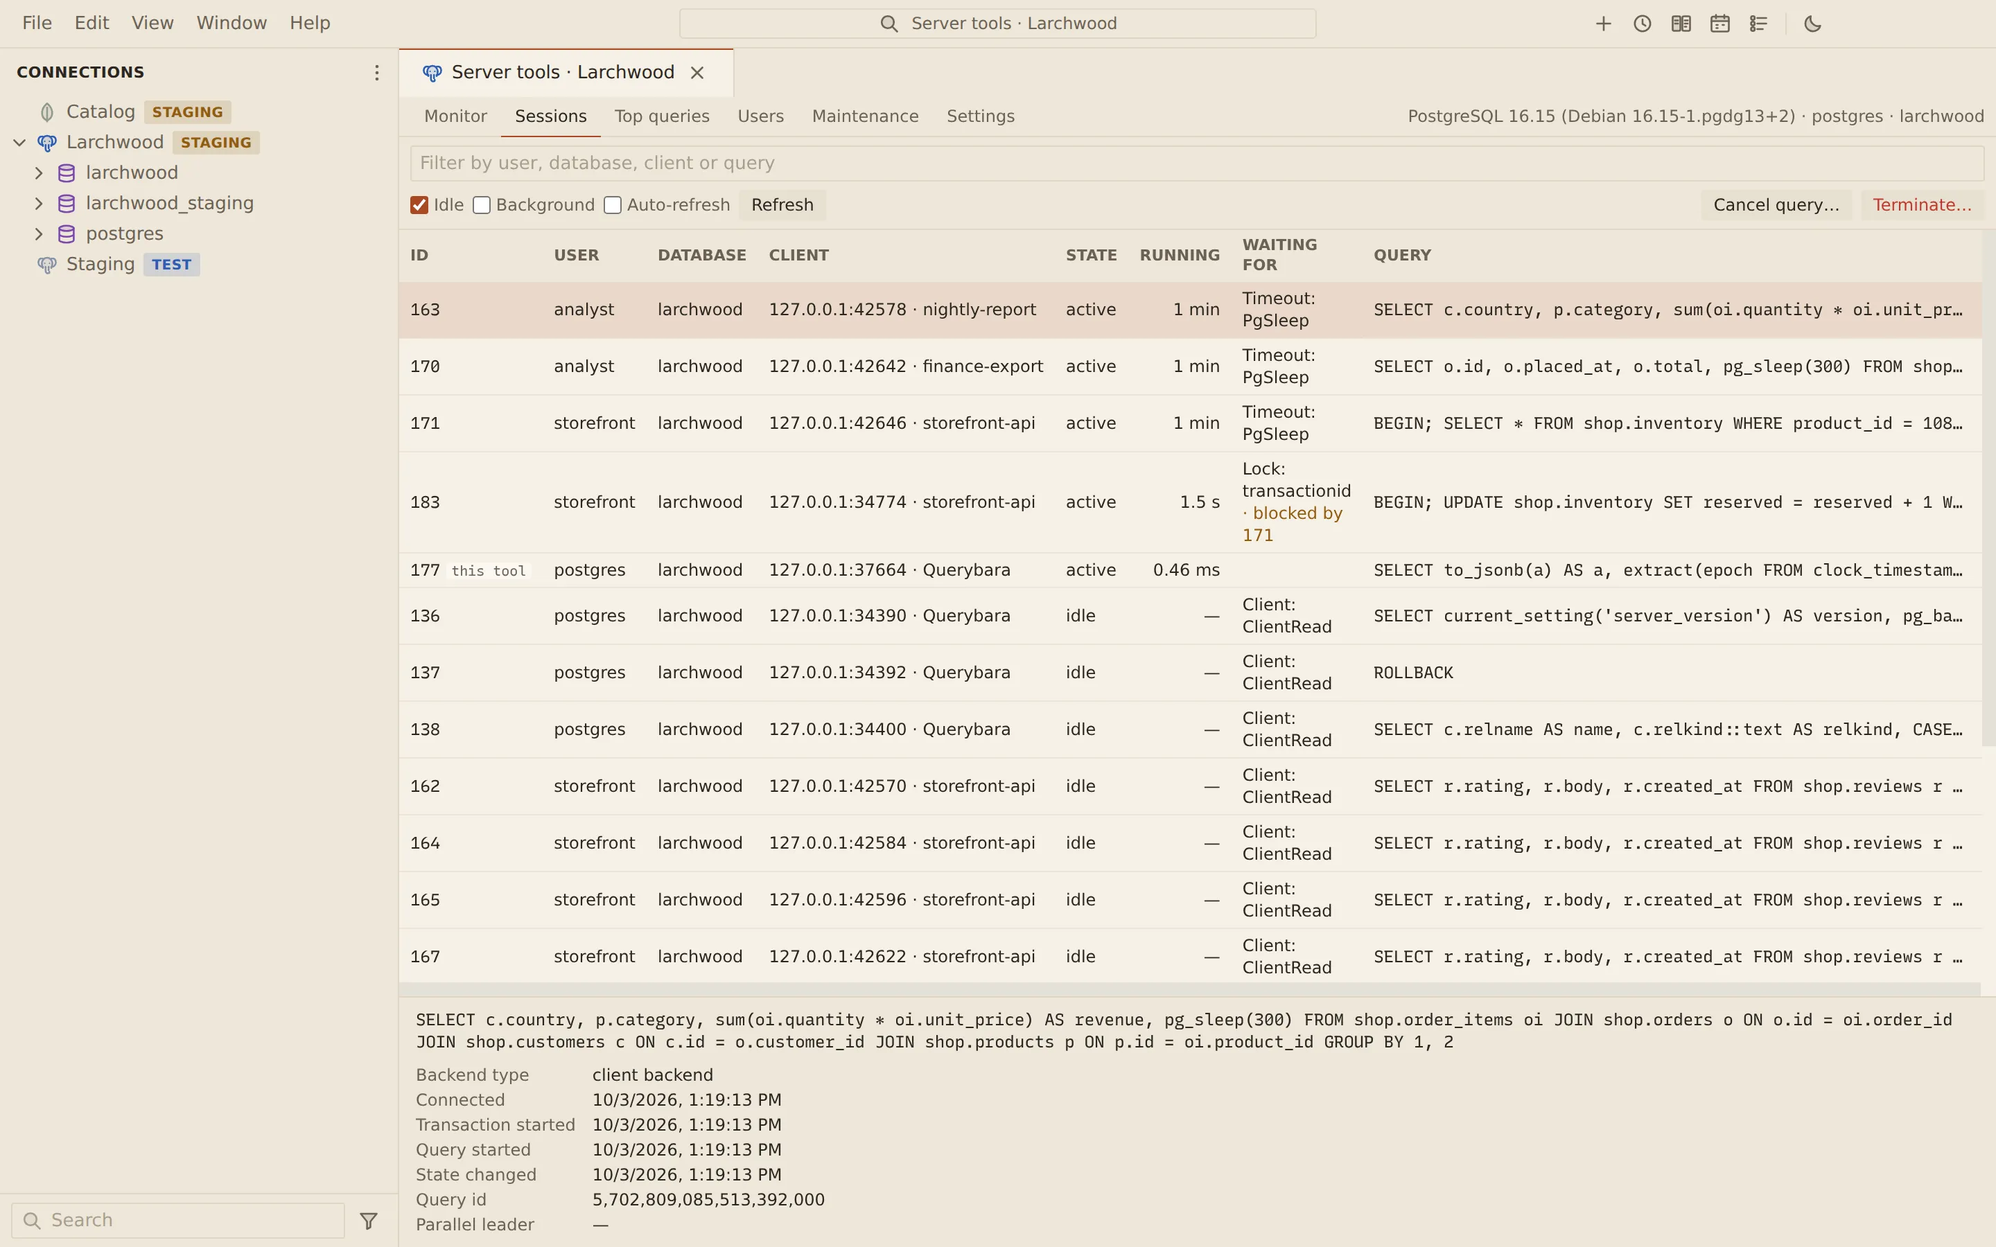Expand the larchwood database node

pos(39,173)
